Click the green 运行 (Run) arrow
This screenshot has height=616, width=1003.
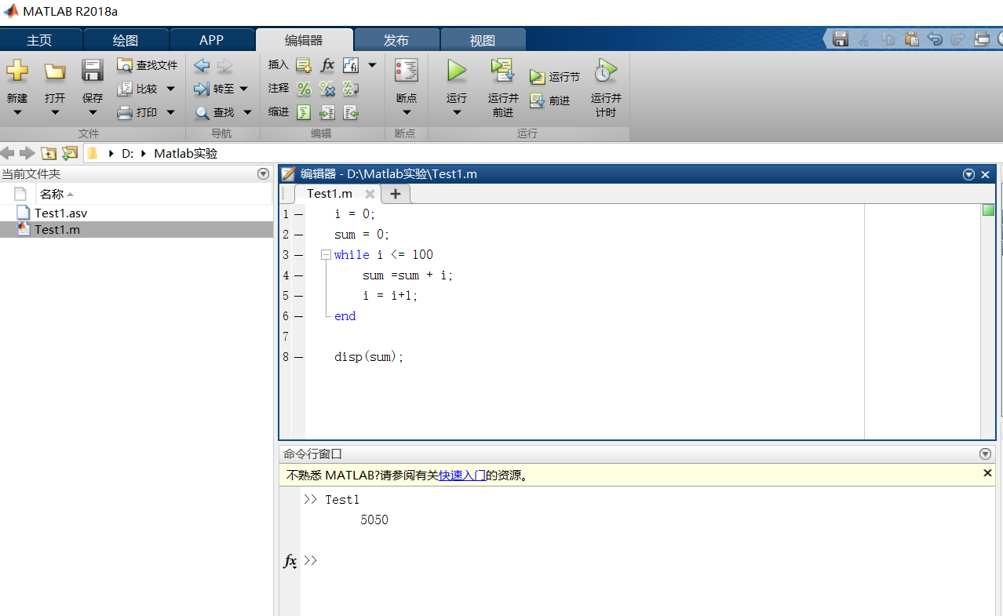(x=457, y=71)
